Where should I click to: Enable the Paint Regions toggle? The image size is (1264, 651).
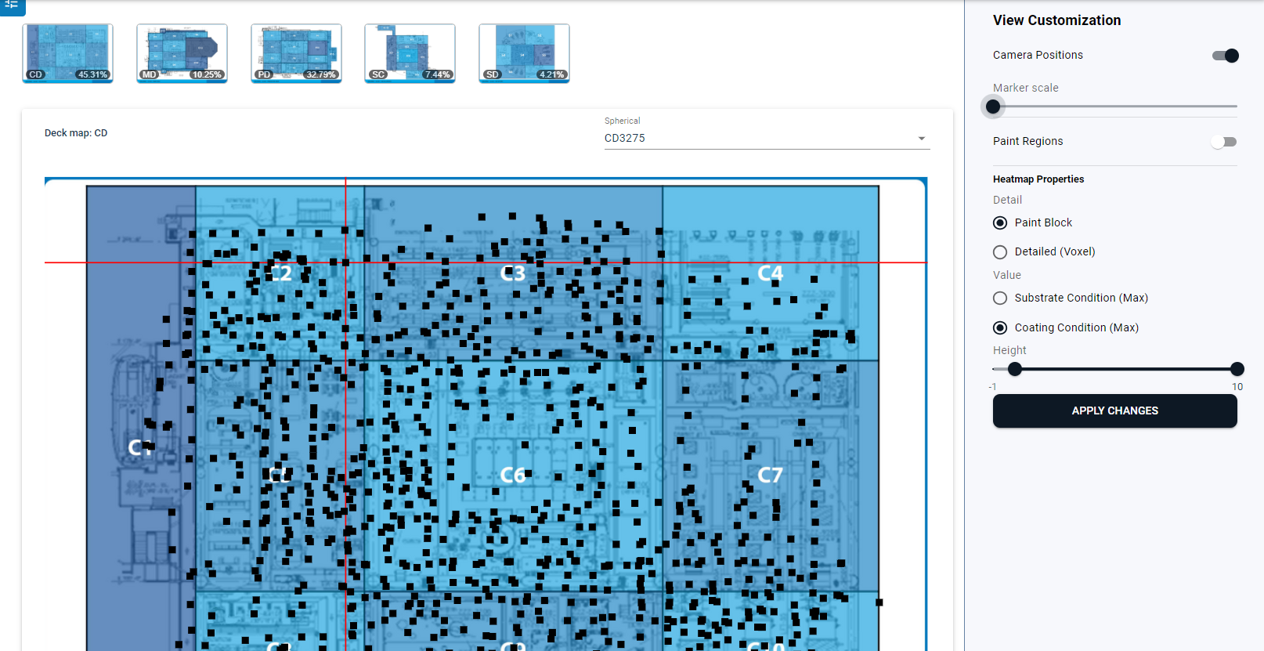(1223, 142)
